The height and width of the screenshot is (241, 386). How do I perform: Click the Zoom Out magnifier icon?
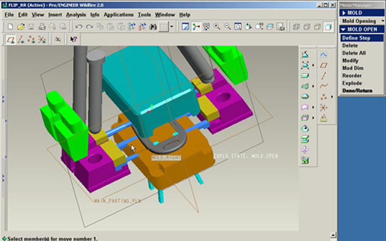point(228,27)
